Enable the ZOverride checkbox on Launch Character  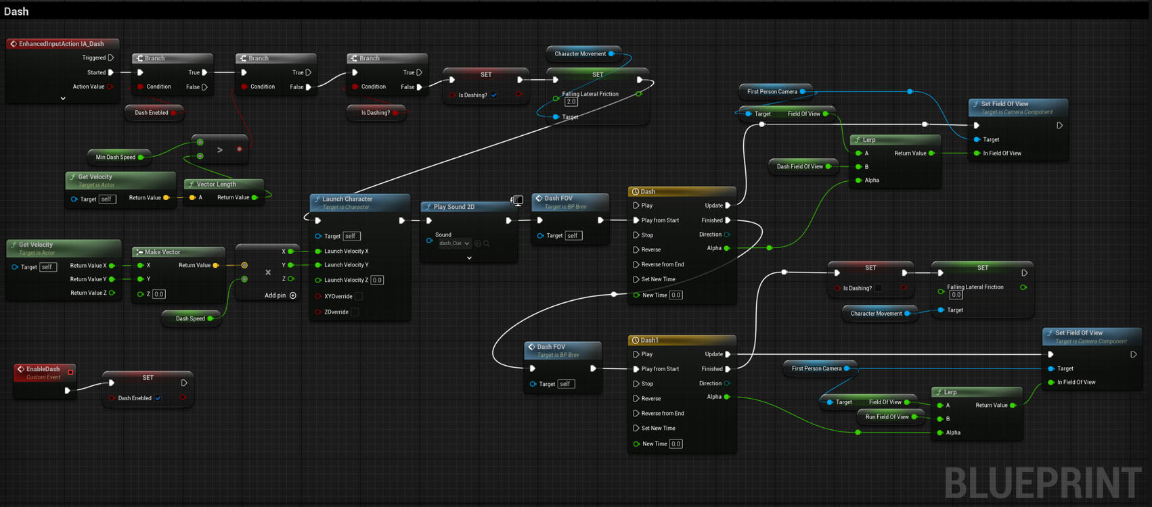[355, 312]
